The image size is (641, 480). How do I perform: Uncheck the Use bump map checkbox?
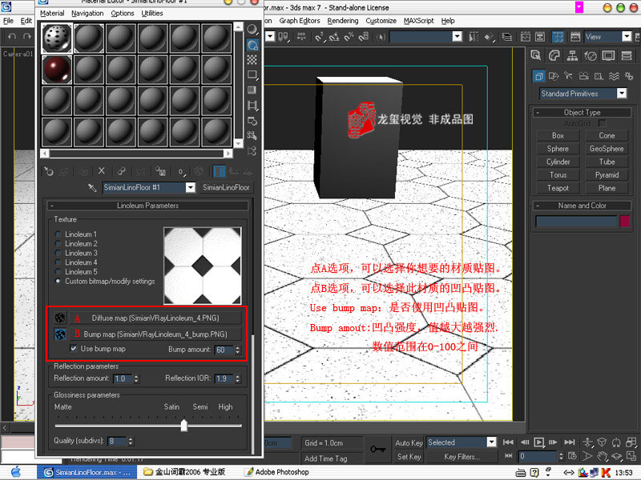(x=74, y=349)
